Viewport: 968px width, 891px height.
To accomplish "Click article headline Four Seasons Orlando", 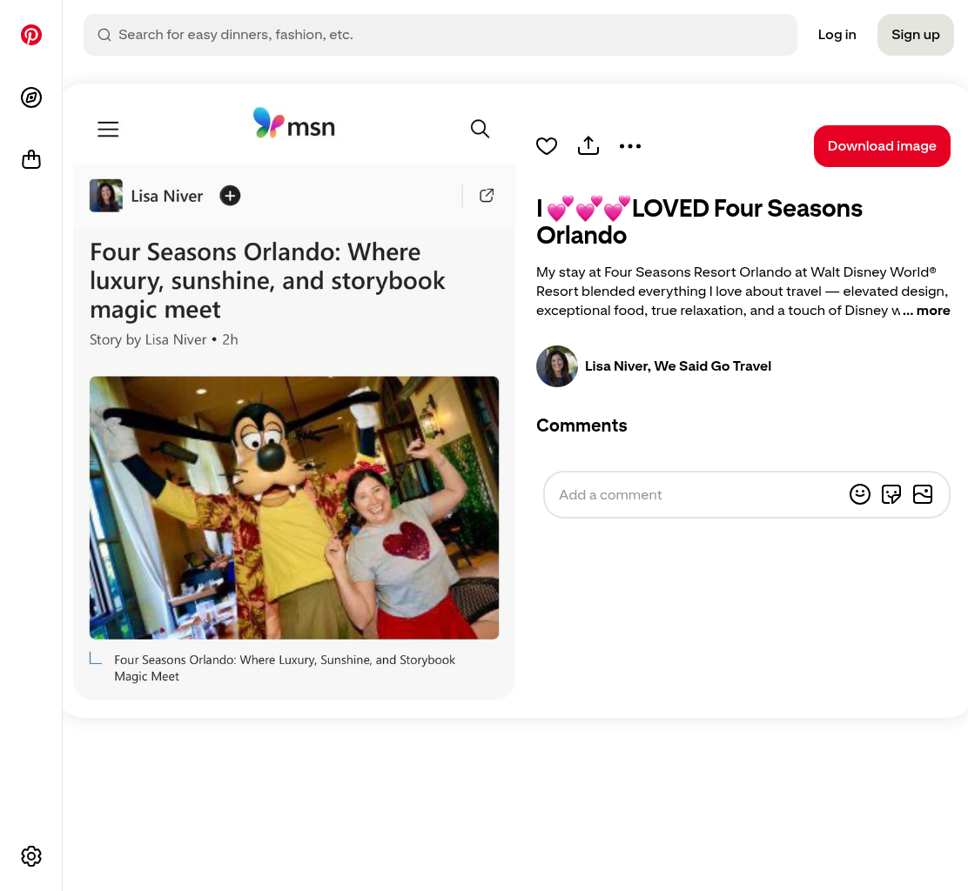I will pos(267,281).
